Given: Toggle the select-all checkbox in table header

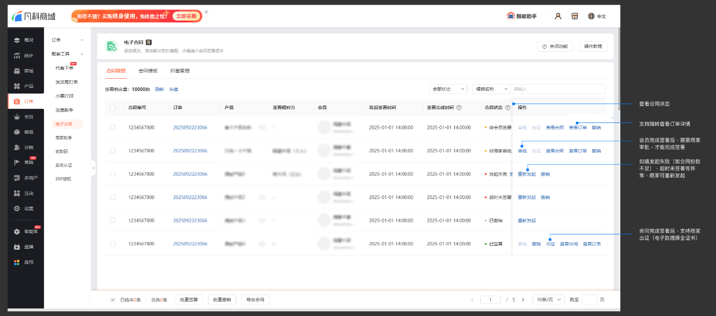Looking at the screenshot, I should click(112, 107).
